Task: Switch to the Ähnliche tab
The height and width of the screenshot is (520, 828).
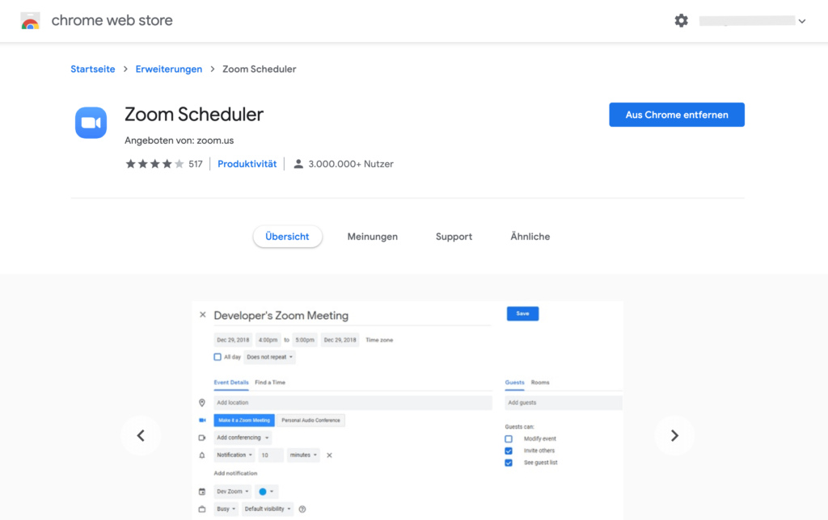Action: pos(530,237)
